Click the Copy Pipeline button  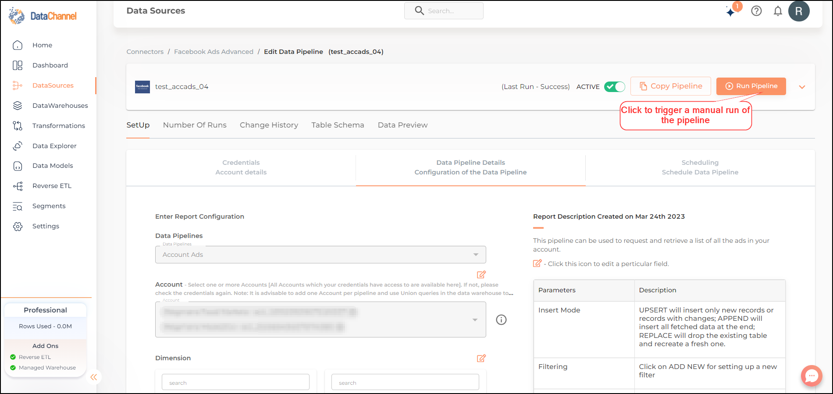671,86
